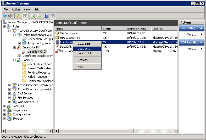This screenshot has height=140, width=206.
Task: Sort by the Name column header
Action: point(78,29)
